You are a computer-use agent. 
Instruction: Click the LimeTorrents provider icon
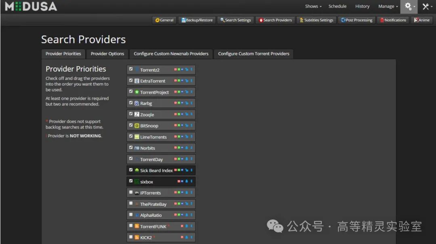pos(137,137)
